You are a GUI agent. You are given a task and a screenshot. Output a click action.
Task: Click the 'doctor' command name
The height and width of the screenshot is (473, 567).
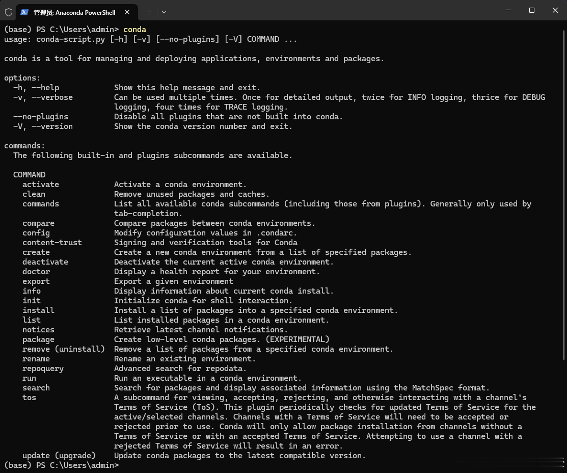pos(36,272)
